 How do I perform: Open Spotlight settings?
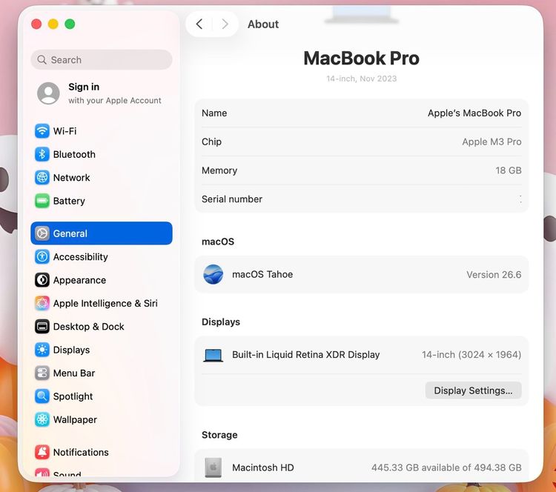(x=102, y=396)
